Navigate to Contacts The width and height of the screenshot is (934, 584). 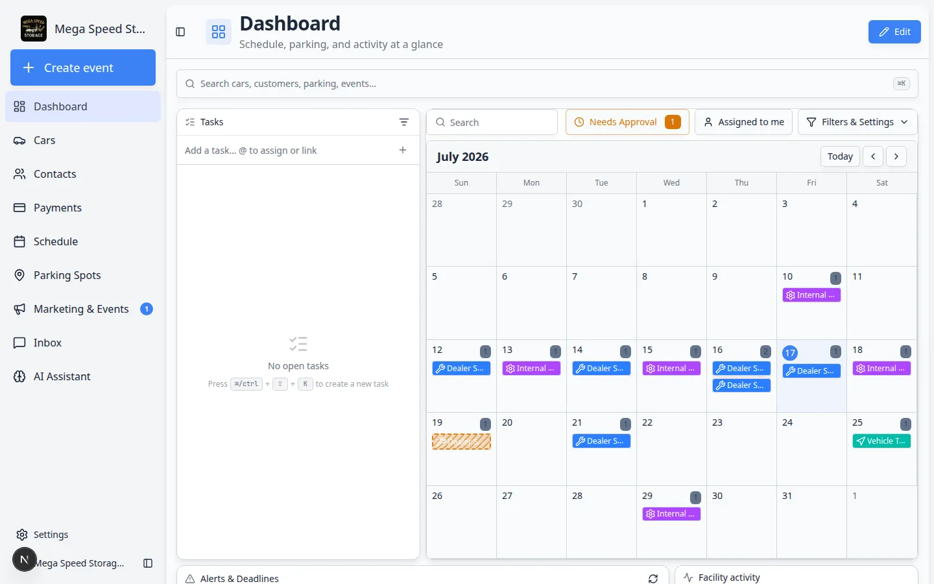pos(83,174)
